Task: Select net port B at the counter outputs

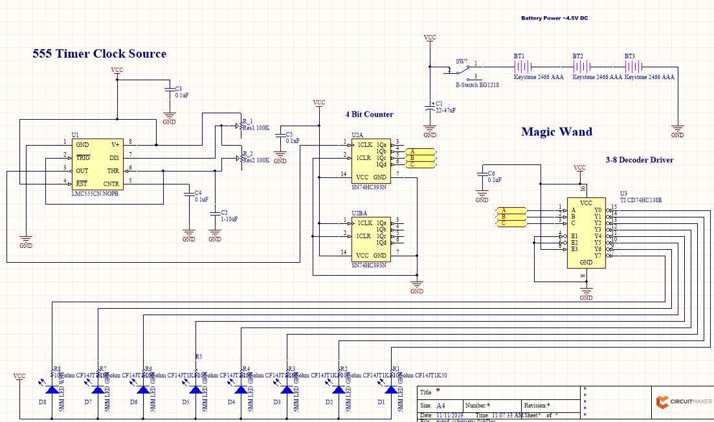Action: coord(420,158)
